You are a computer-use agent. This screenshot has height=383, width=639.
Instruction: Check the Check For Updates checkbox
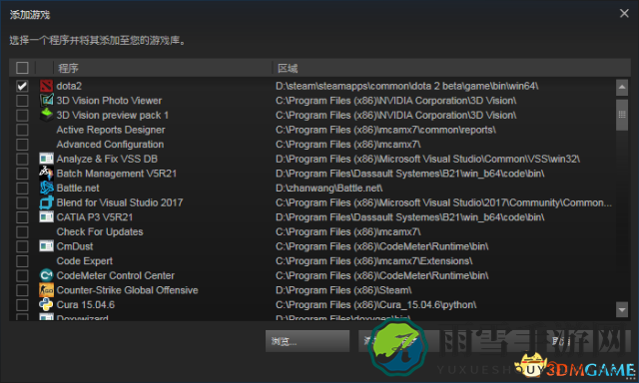coord(22,232)
